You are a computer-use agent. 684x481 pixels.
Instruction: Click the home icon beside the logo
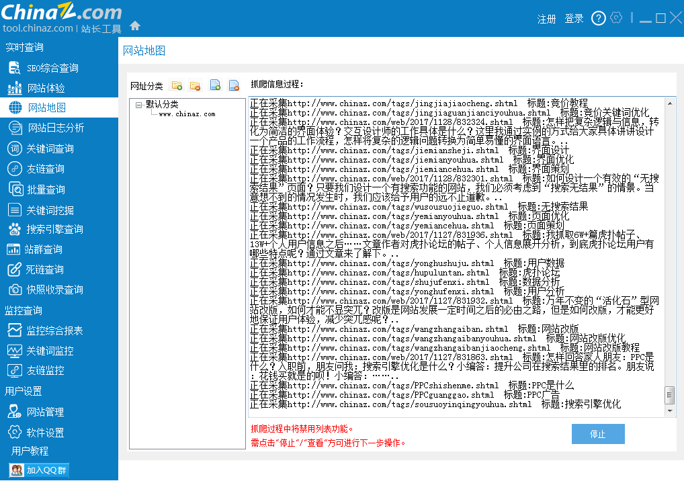tap(135, 26)
